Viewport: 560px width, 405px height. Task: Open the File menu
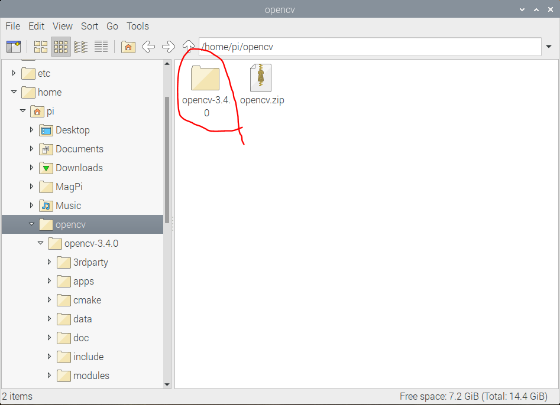pos(13,26)
